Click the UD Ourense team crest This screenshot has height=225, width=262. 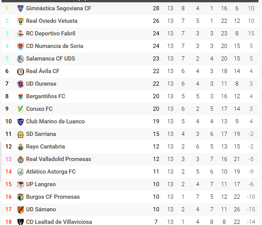point(21,84)
